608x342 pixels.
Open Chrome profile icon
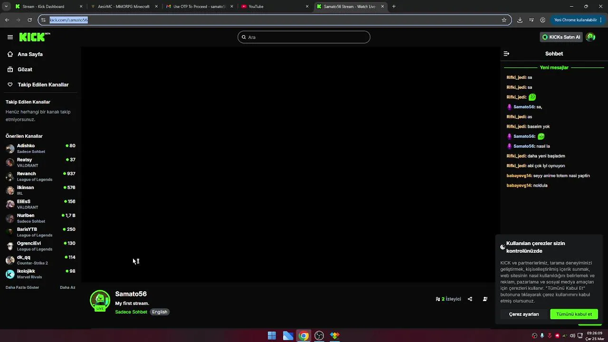point(542,20)
